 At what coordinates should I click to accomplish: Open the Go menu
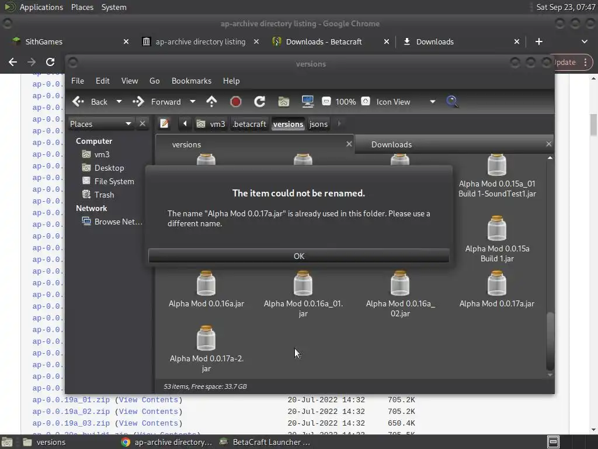(x=154, y=81)
